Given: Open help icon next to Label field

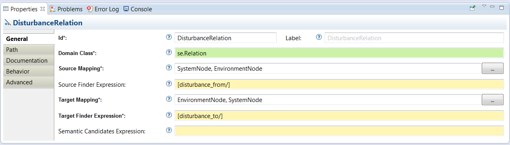Looking at the screenshot, I should pos(319,37).
